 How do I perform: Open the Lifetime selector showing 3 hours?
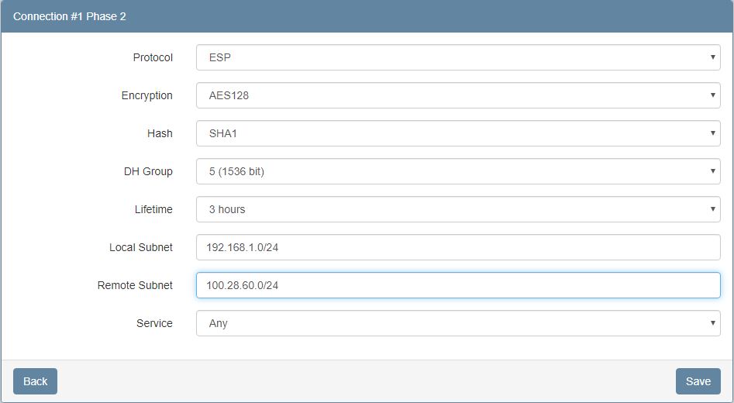457,209
